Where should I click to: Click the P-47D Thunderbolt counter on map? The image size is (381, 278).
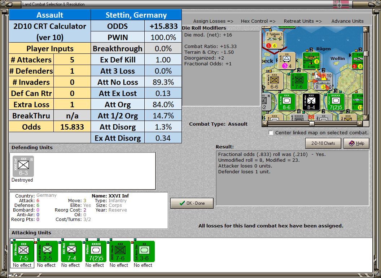358,61
